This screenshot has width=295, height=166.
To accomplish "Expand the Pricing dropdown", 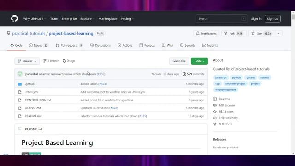I will pos(127,19).
